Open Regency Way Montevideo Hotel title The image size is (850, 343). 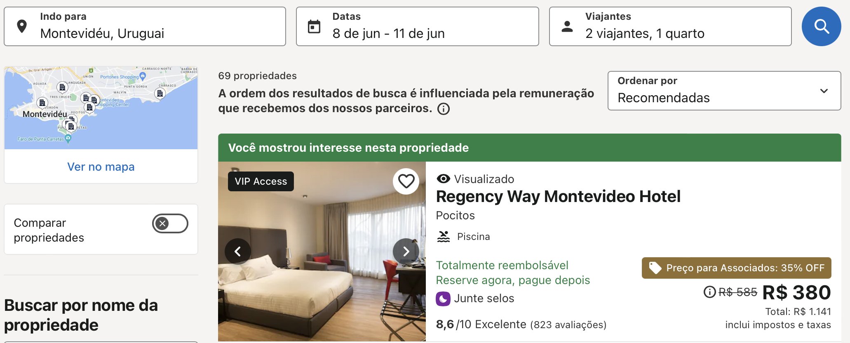[558, 196]
